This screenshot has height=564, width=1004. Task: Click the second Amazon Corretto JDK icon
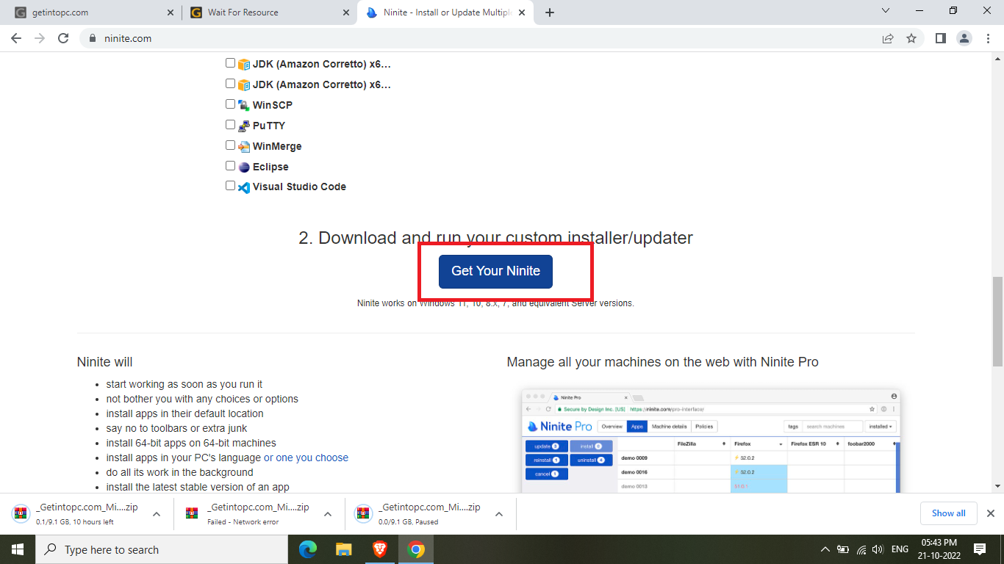(x=244, y=84)
